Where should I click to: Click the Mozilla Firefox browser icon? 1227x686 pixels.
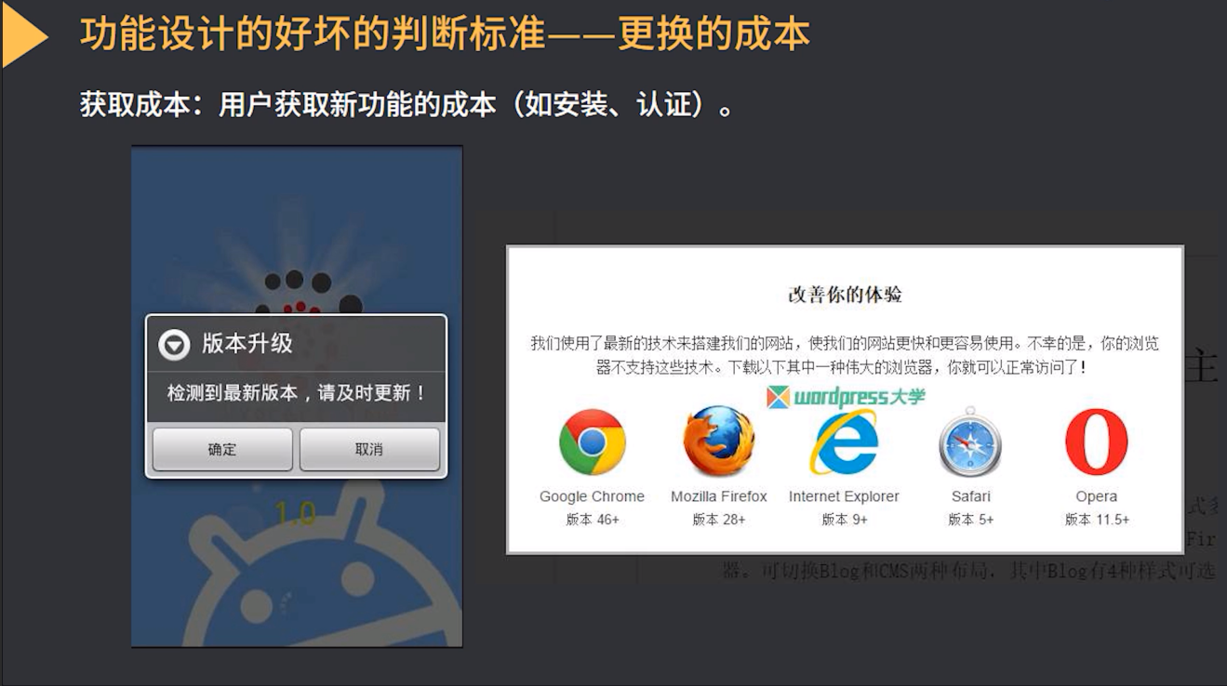(718, 442)
